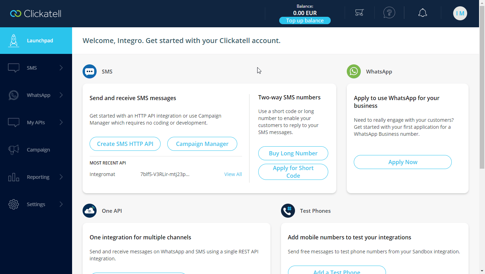Screen dimensions: 485x274
Task: Click Apply Now for WhatsApp
Action: [403, 162]
